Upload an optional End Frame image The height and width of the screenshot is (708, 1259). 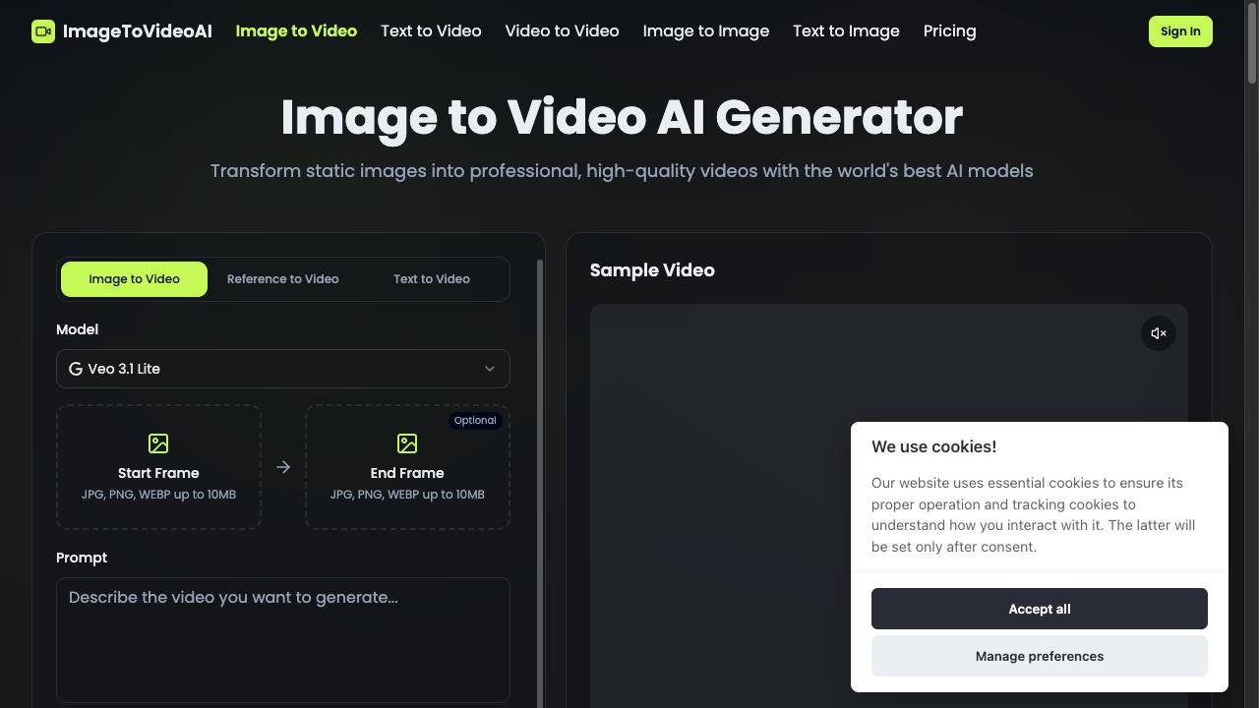pos(407,467)
